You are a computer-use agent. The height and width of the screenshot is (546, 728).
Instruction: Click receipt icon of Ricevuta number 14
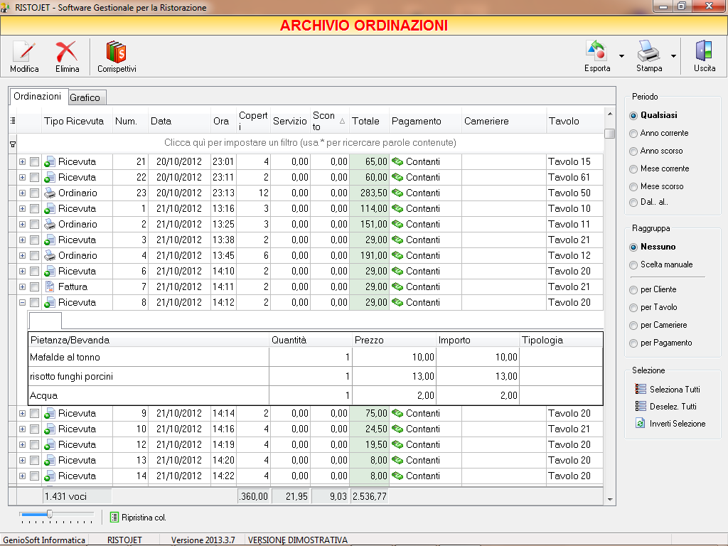50,476
